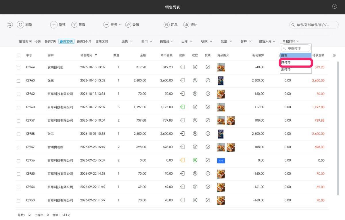
Task: Open the 日期区间 date range picker
Action: pos(101,41)
